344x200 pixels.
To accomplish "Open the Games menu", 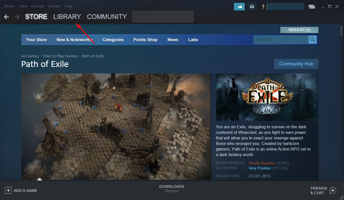I will point(54,6).
